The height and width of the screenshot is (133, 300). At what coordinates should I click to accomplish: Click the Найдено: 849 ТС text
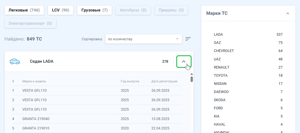click(x=23, y=39)
